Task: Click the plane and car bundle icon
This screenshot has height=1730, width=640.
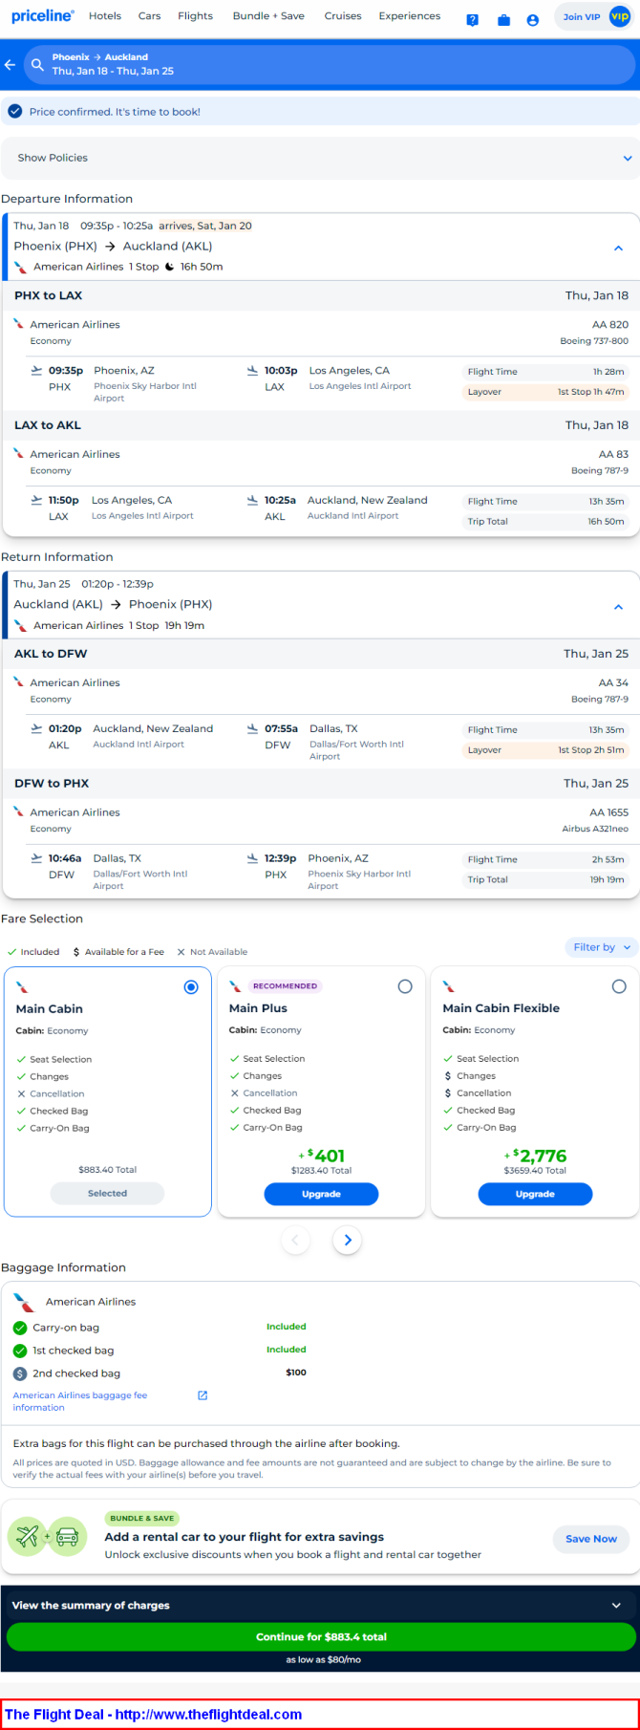Action: tap(48, 1537)
